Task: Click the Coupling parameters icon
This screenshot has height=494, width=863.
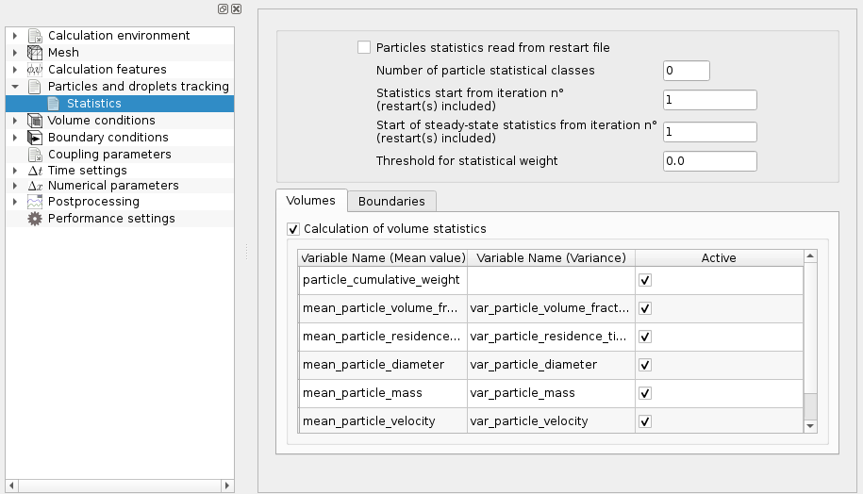Action: click(x=36, y=155)
